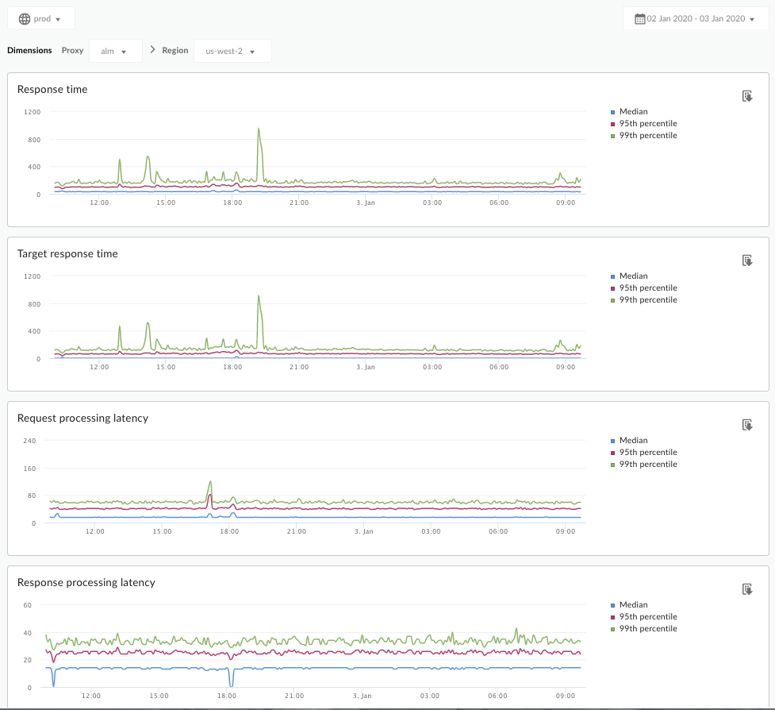Toggle Median series in Response time legend

[633, 112]
